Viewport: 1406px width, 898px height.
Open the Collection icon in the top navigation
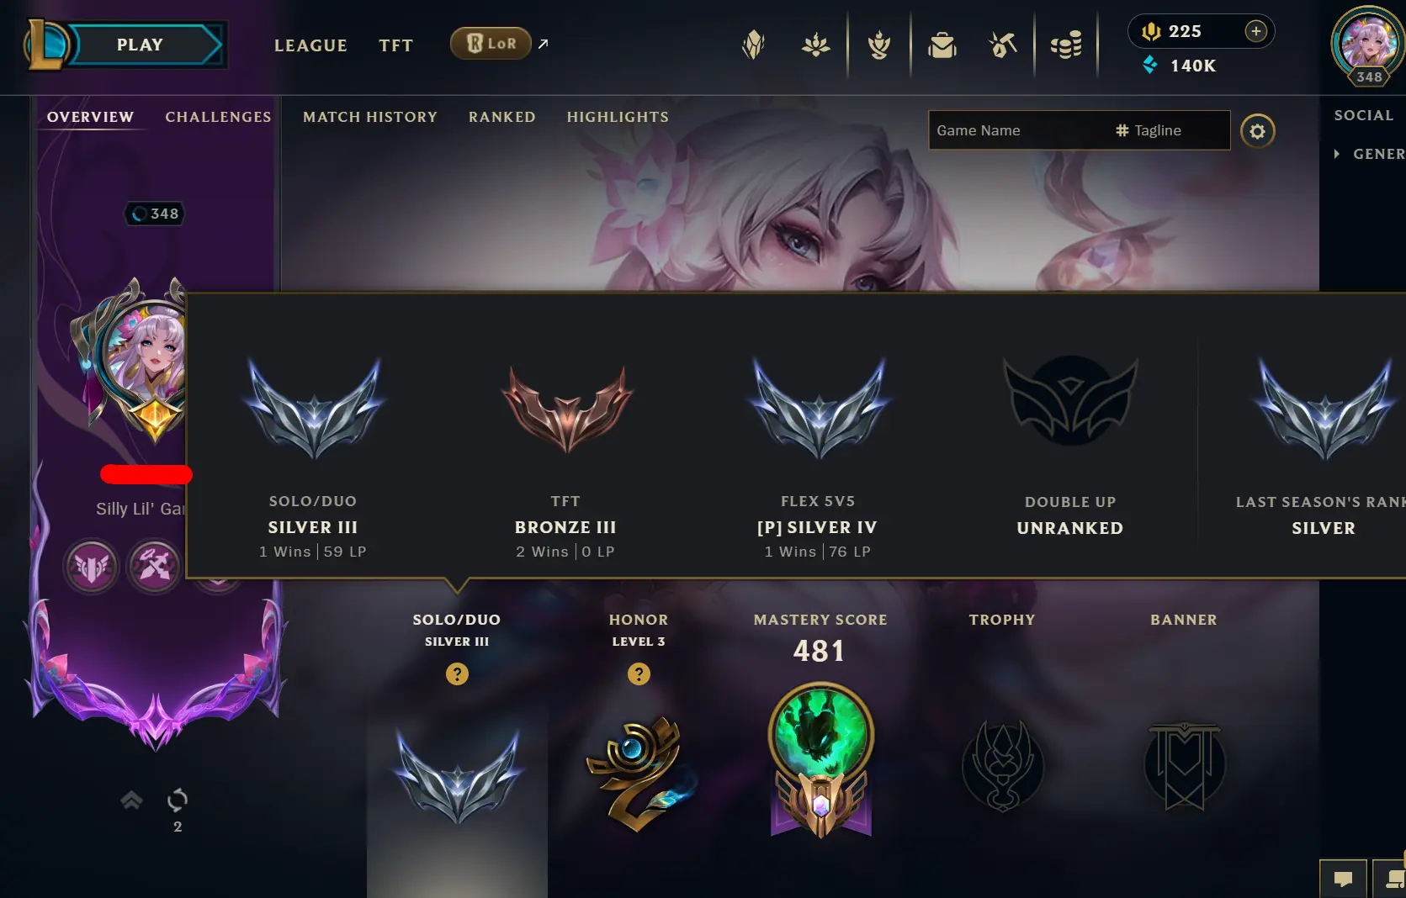pos(942,45)
